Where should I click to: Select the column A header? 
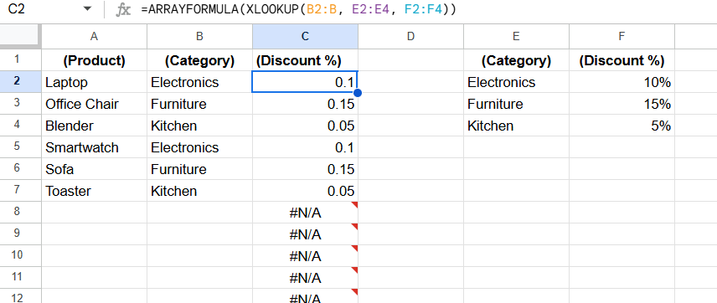[x=94, y=37]
